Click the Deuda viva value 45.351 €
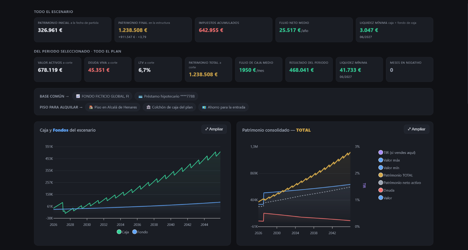Viewport: 468px width, 250px height. coord(99,70)
